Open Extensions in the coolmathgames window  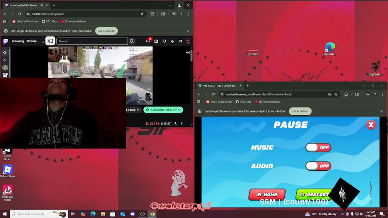(x=346, y=94)
